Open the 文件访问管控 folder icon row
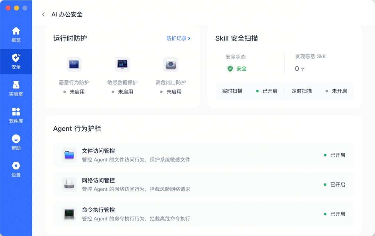The width and height of the screenshot is (375, 236). (203, 155)
